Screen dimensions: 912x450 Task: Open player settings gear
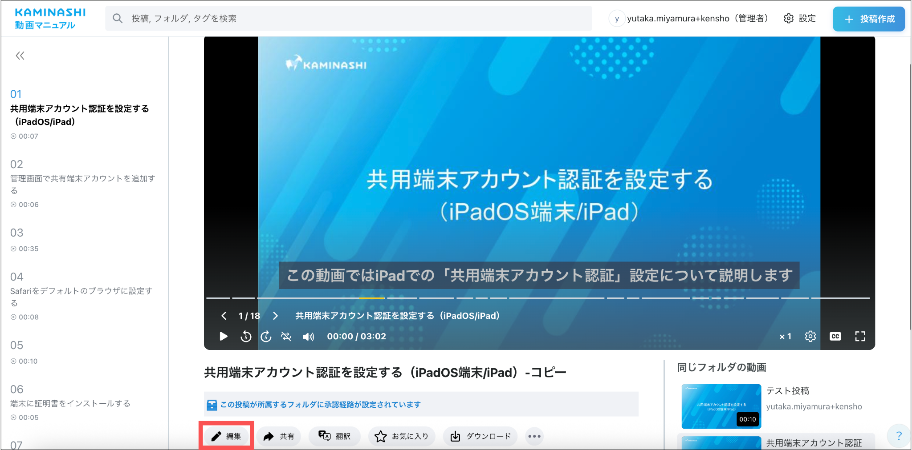click(x=810, y=336)
